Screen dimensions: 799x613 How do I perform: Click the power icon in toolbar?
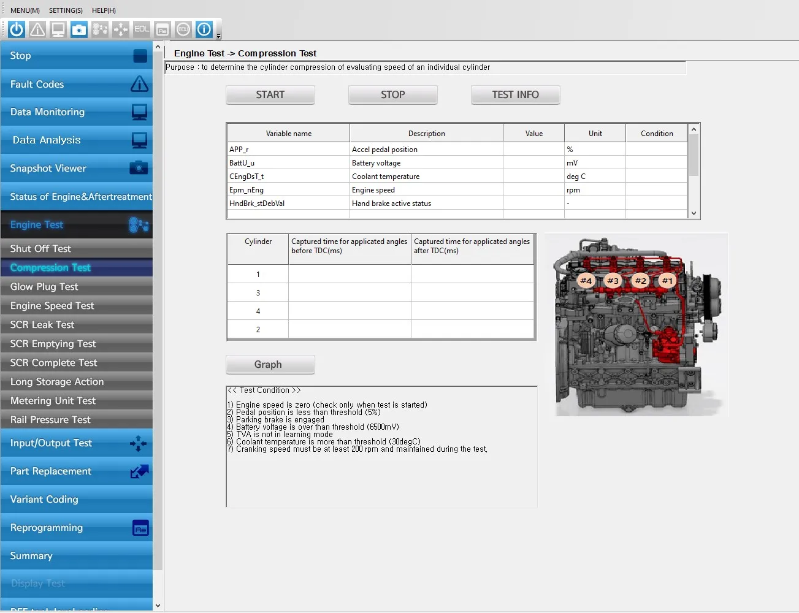point(17,29)
